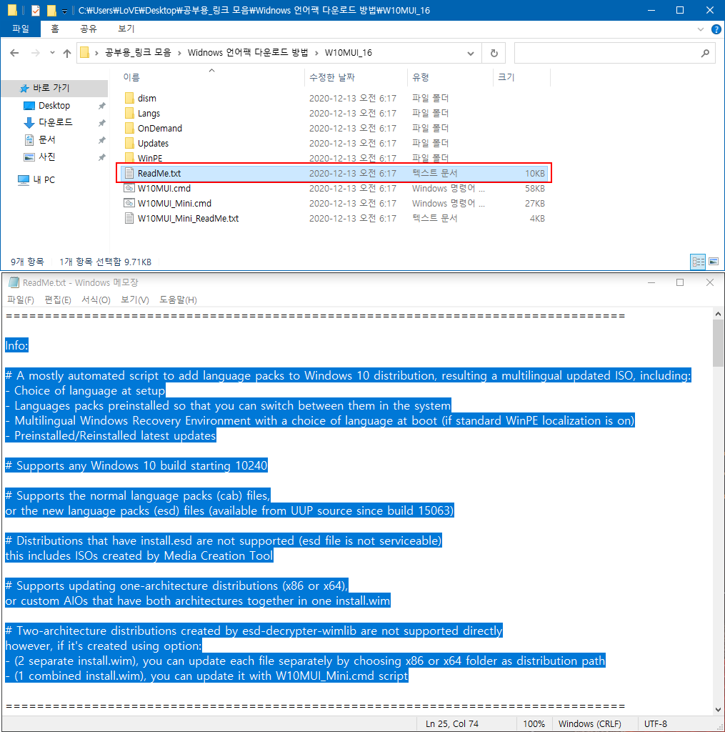Open Notepad 파일(F) menu

click(x=21, y=300)
